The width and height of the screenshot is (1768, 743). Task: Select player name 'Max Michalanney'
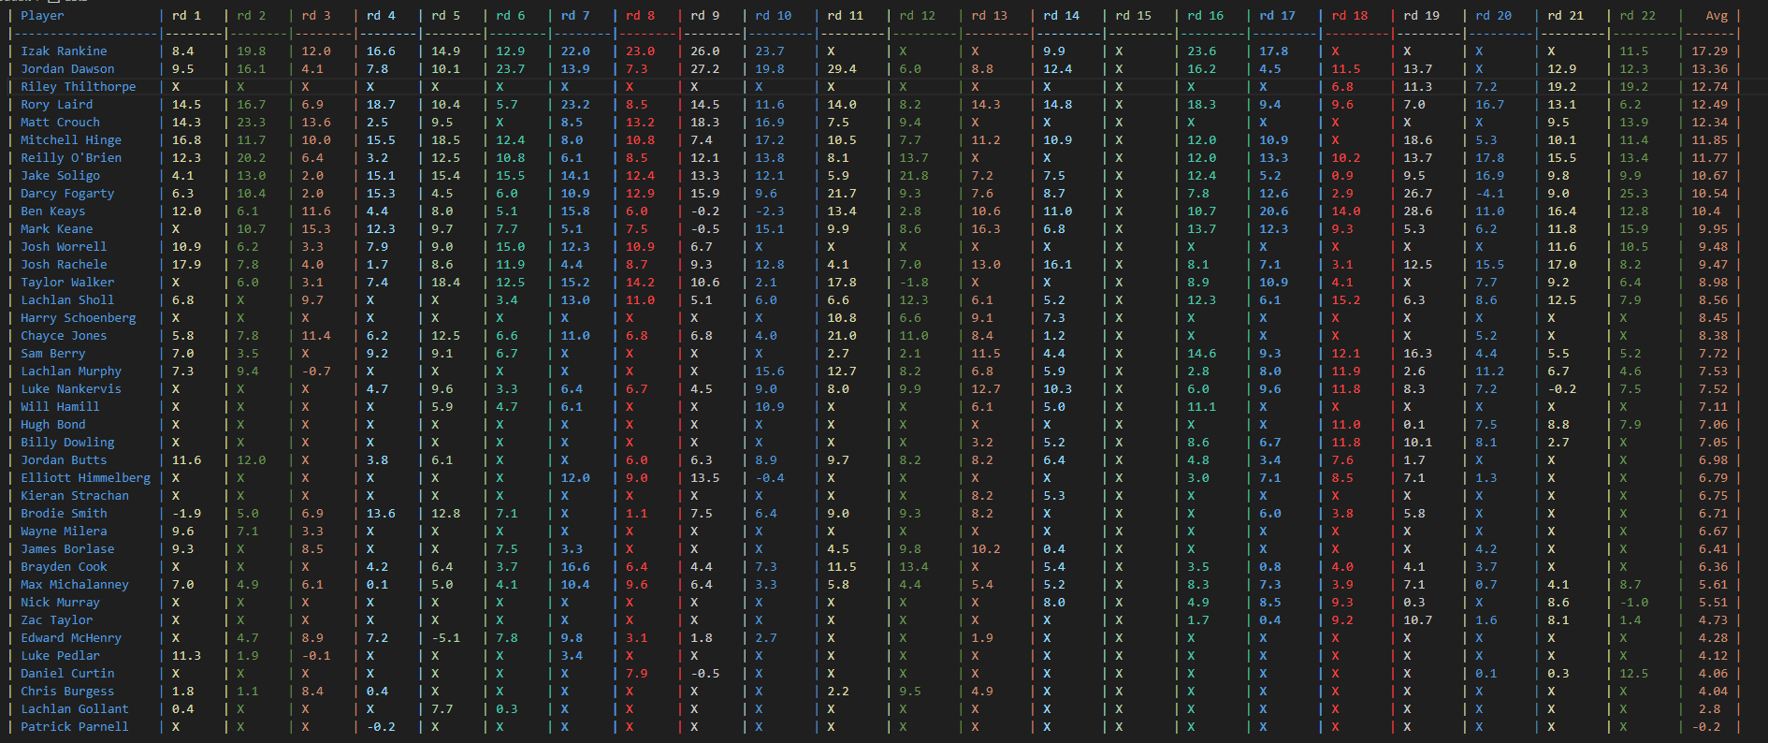click(x=75, y=585)
